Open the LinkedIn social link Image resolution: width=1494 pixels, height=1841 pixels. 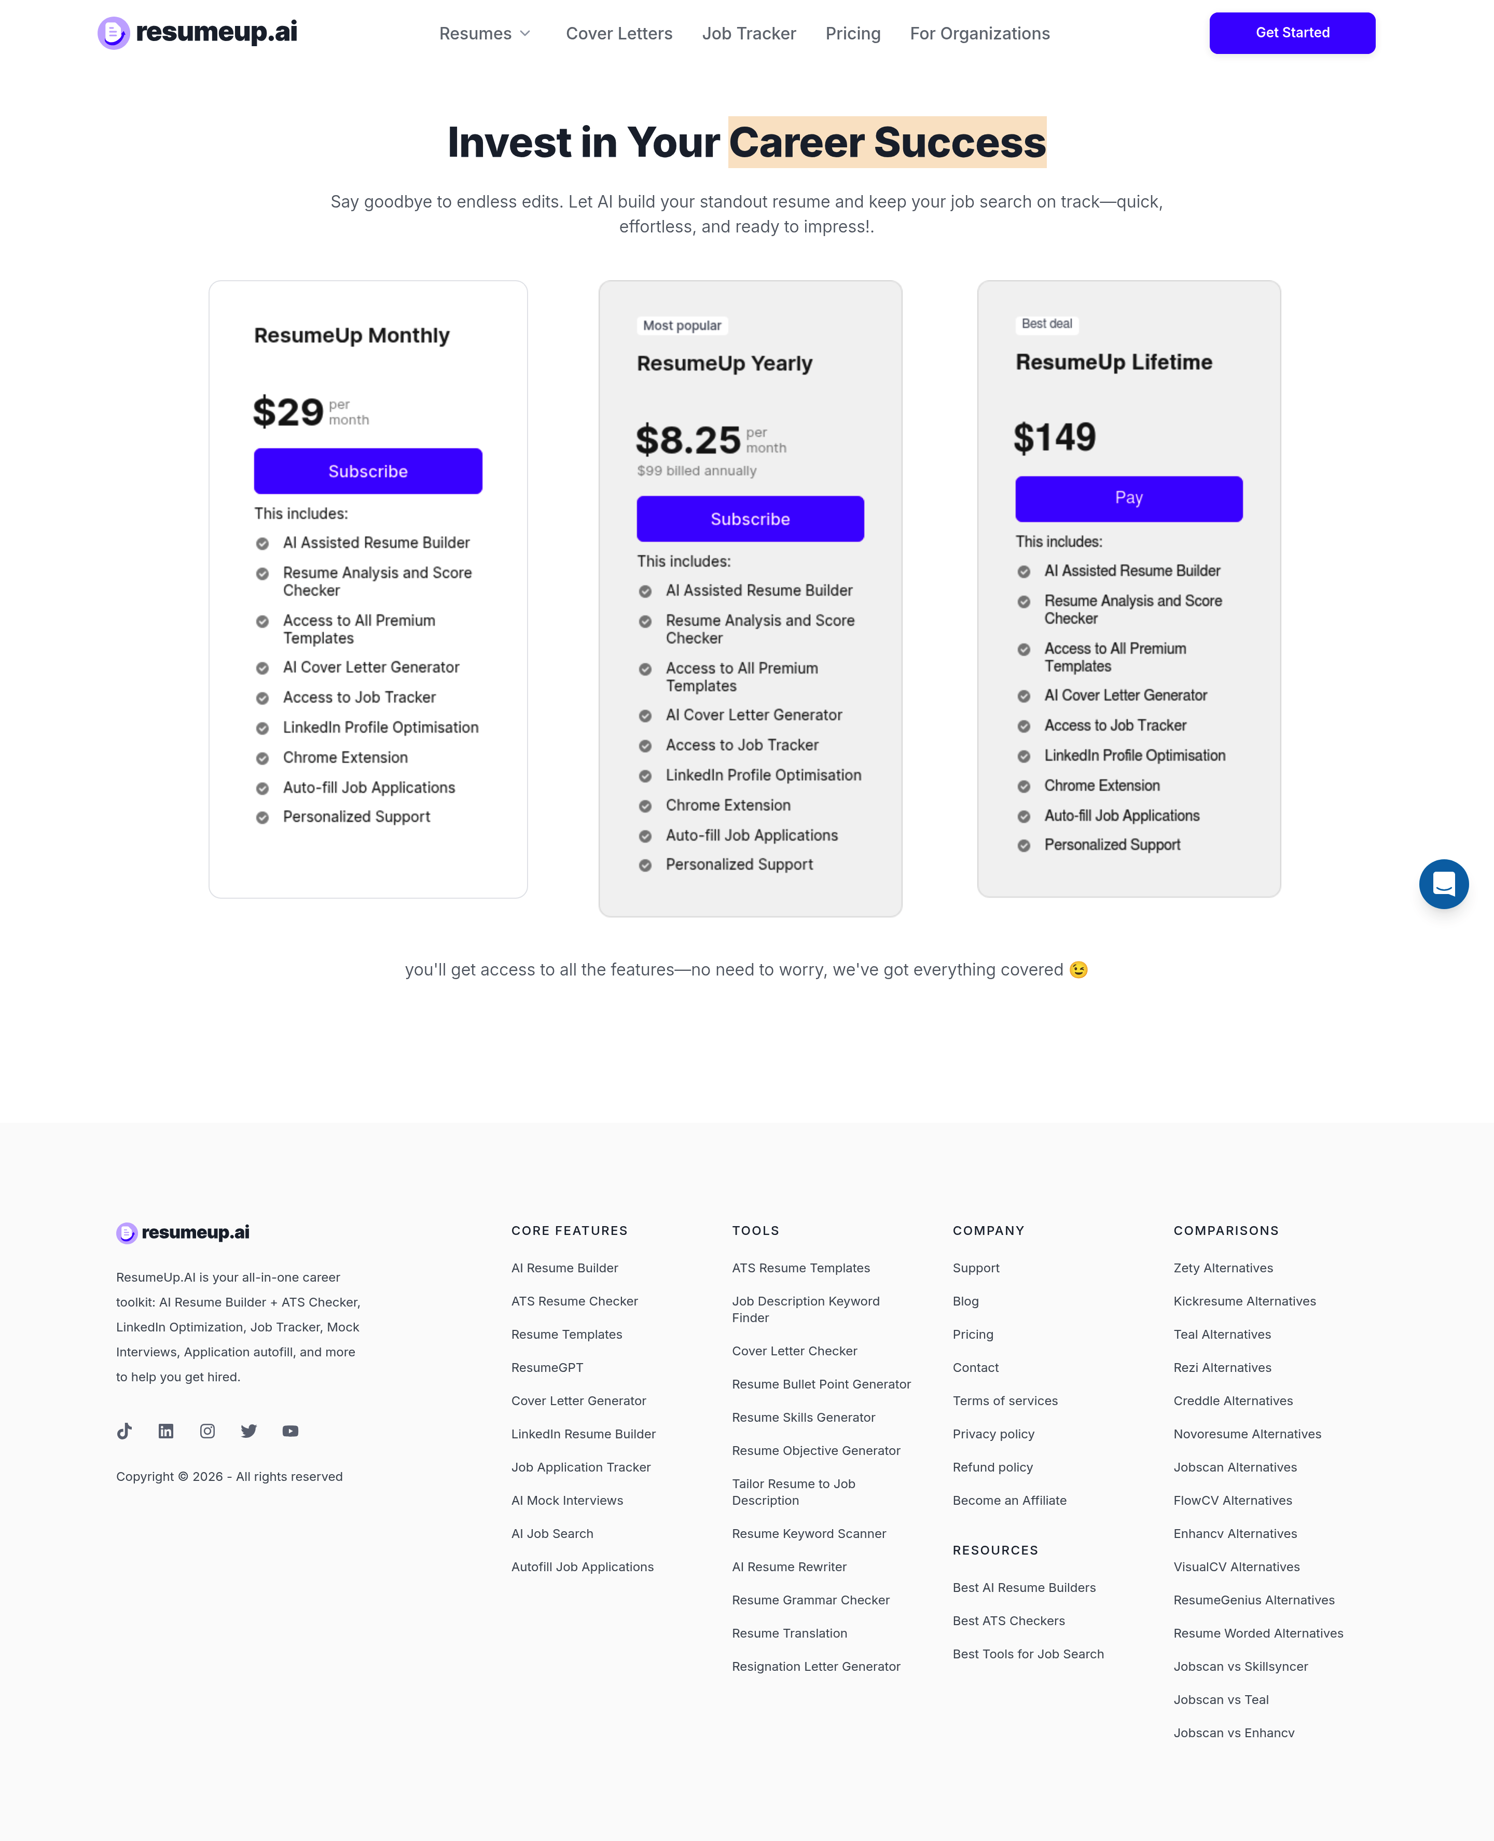pos(166,1431)
